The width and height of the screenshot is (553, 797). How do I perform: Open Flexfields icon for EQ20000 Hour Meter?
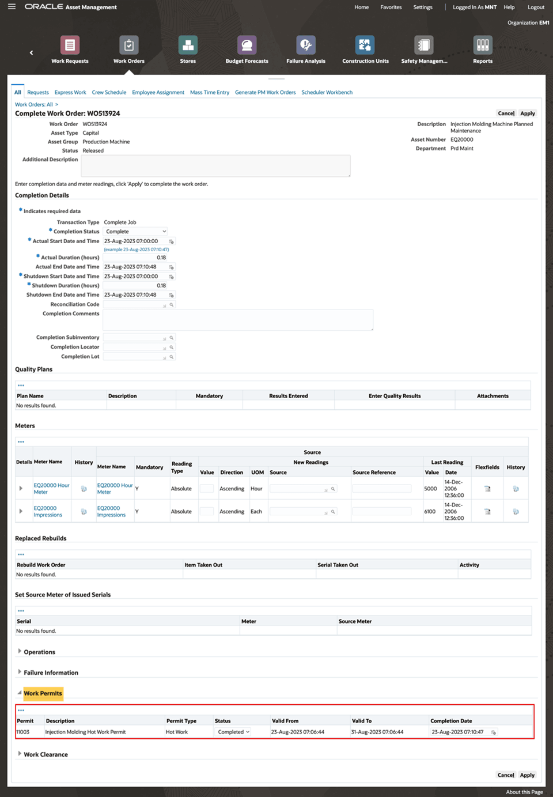pos(487,489)
